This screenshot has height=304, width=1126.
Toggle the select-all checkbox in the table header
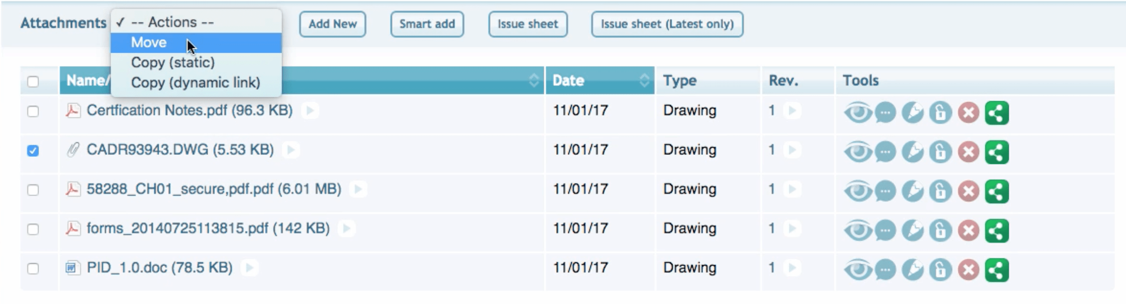click(33, 82)
